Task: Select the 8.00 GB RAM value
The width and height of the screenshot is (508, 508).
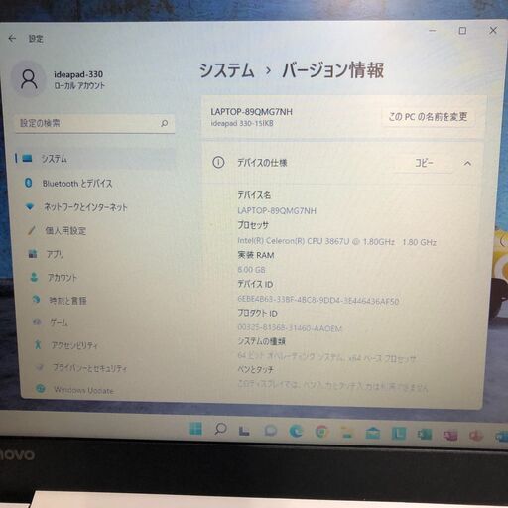Action: [251, 270]
